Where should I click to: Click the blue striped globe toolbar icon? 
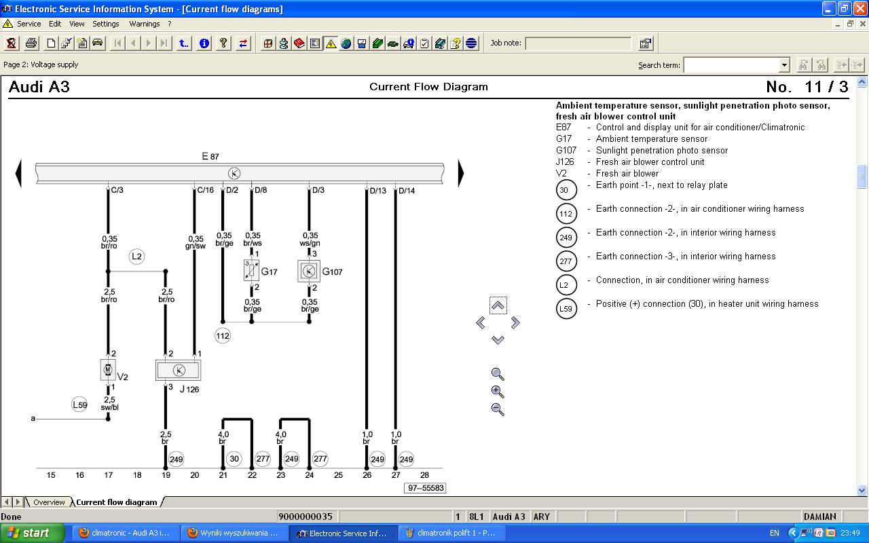(471, 43)
